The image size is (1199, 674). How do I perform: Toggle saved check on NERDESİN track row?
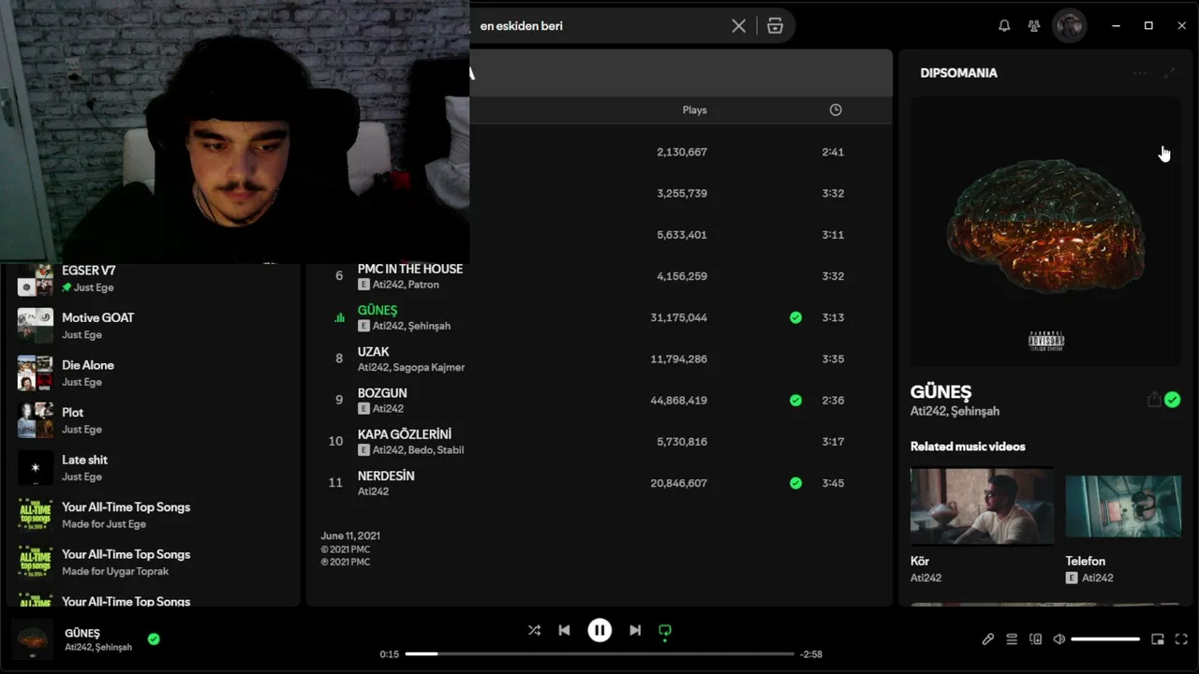pos(795,483)
